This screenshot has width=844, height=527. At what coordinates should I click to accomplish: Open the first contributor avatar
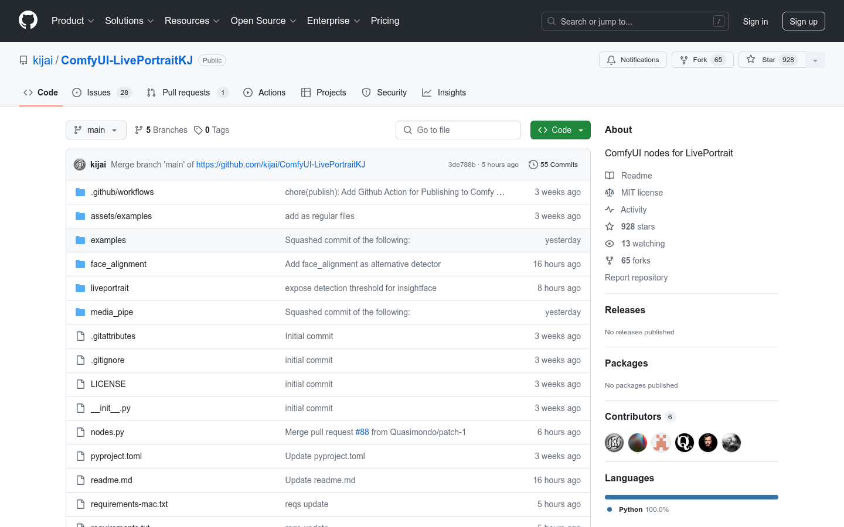(614, 443)
